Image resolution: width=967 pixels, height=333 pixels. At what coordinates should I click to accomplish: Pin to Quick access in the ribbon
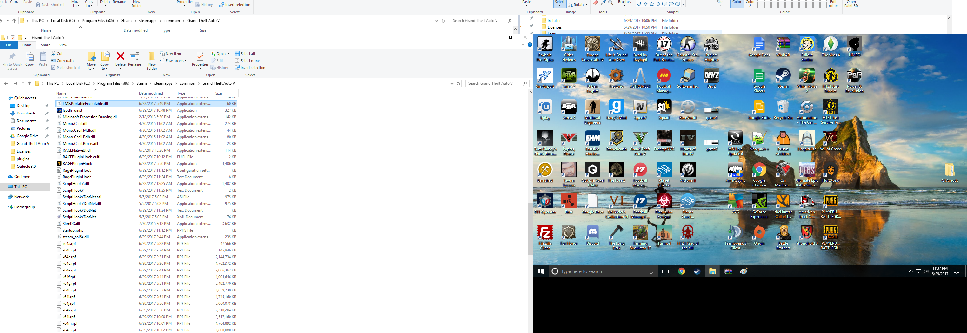click(x=12, y=61)
